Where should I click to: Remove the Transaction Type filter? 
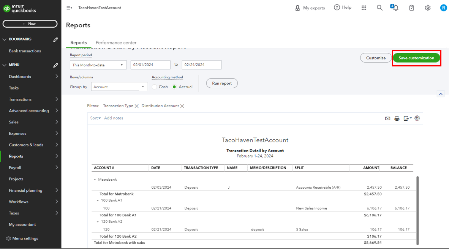coord(137,106)
